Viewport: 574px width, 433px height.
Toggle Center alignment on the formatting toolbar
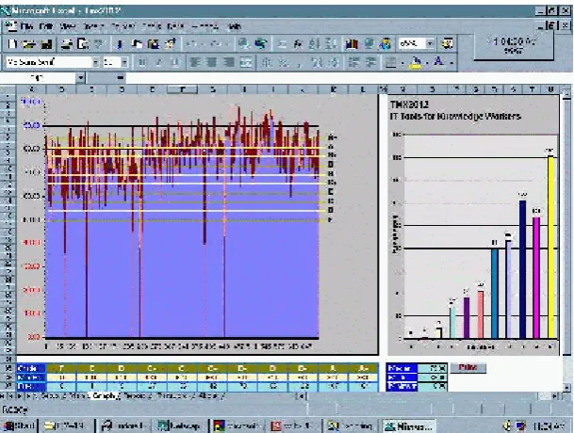(x=212, y=62)
